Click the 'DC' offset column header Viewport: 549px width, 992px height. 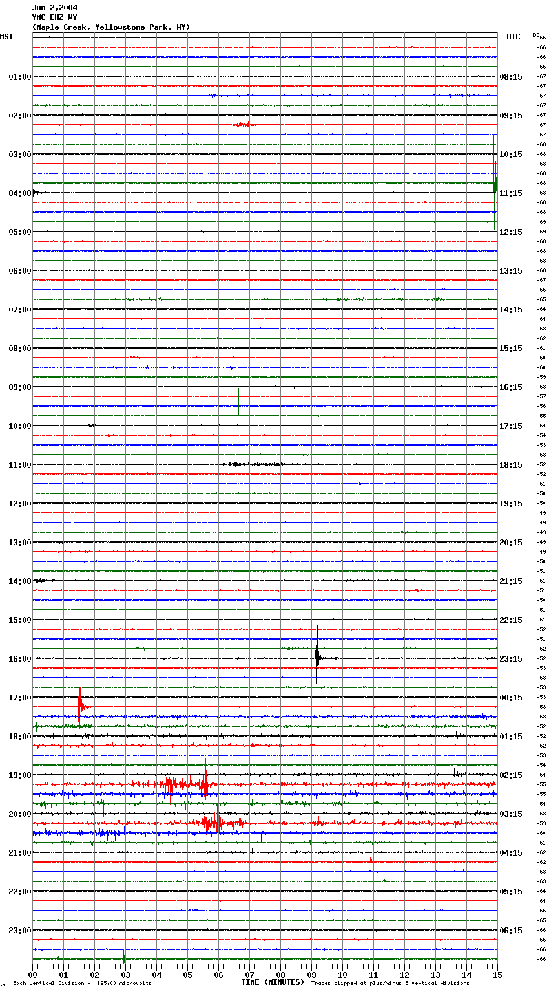tap(536, 35)
